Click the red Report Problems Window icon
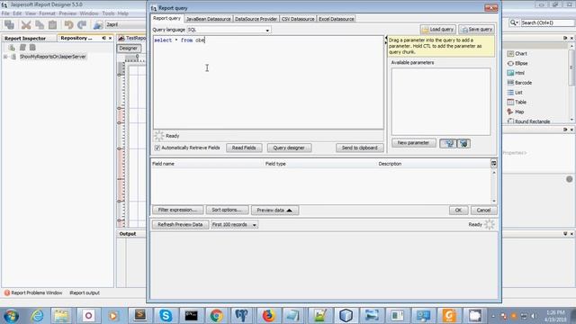The image size is (576, 324). coord(7,292)
